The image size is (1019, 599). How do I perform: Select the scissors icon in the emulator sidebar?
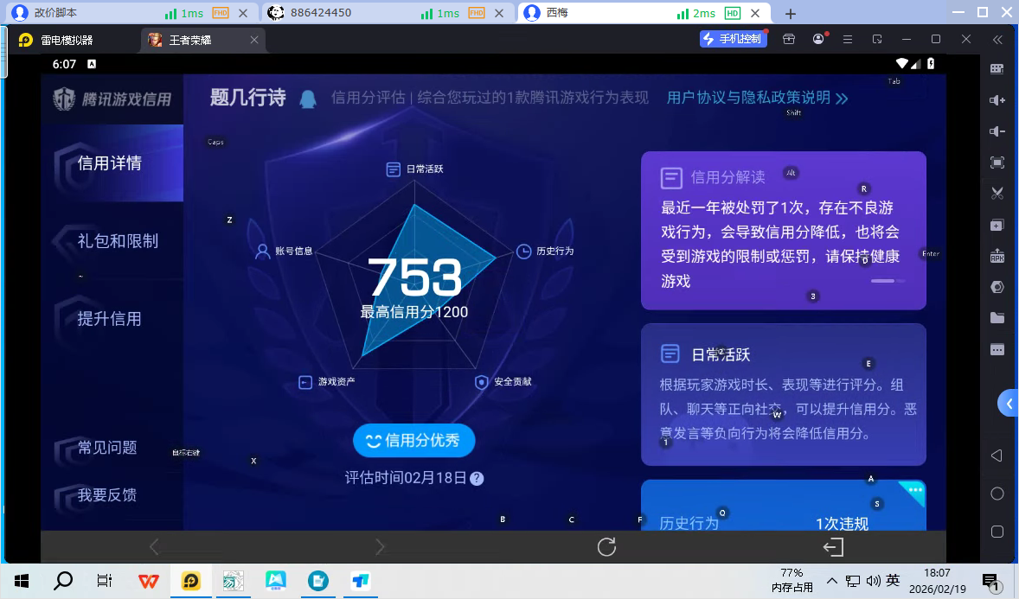pos(997,194)
